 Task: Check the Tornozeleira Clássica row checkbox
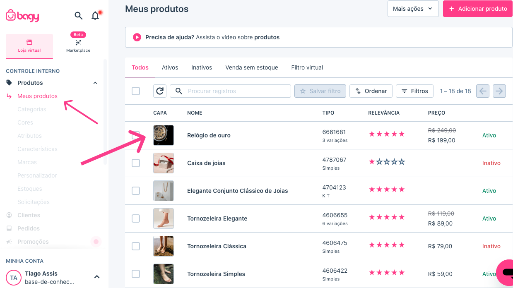pos(136,246)
